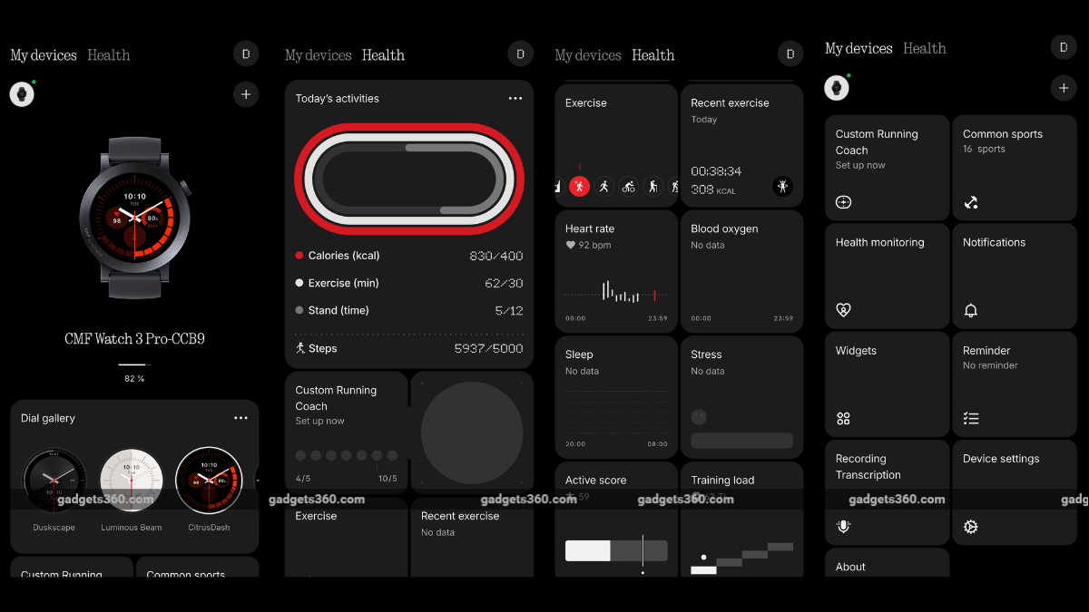Click the face icon in the Stress card
This screenshot has height=612, width=1089.
[x=699, y=417]
